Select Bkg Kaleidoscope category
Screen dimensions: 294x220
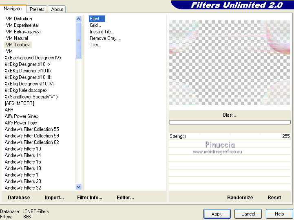pyautogui.click(x=26, y=90)
